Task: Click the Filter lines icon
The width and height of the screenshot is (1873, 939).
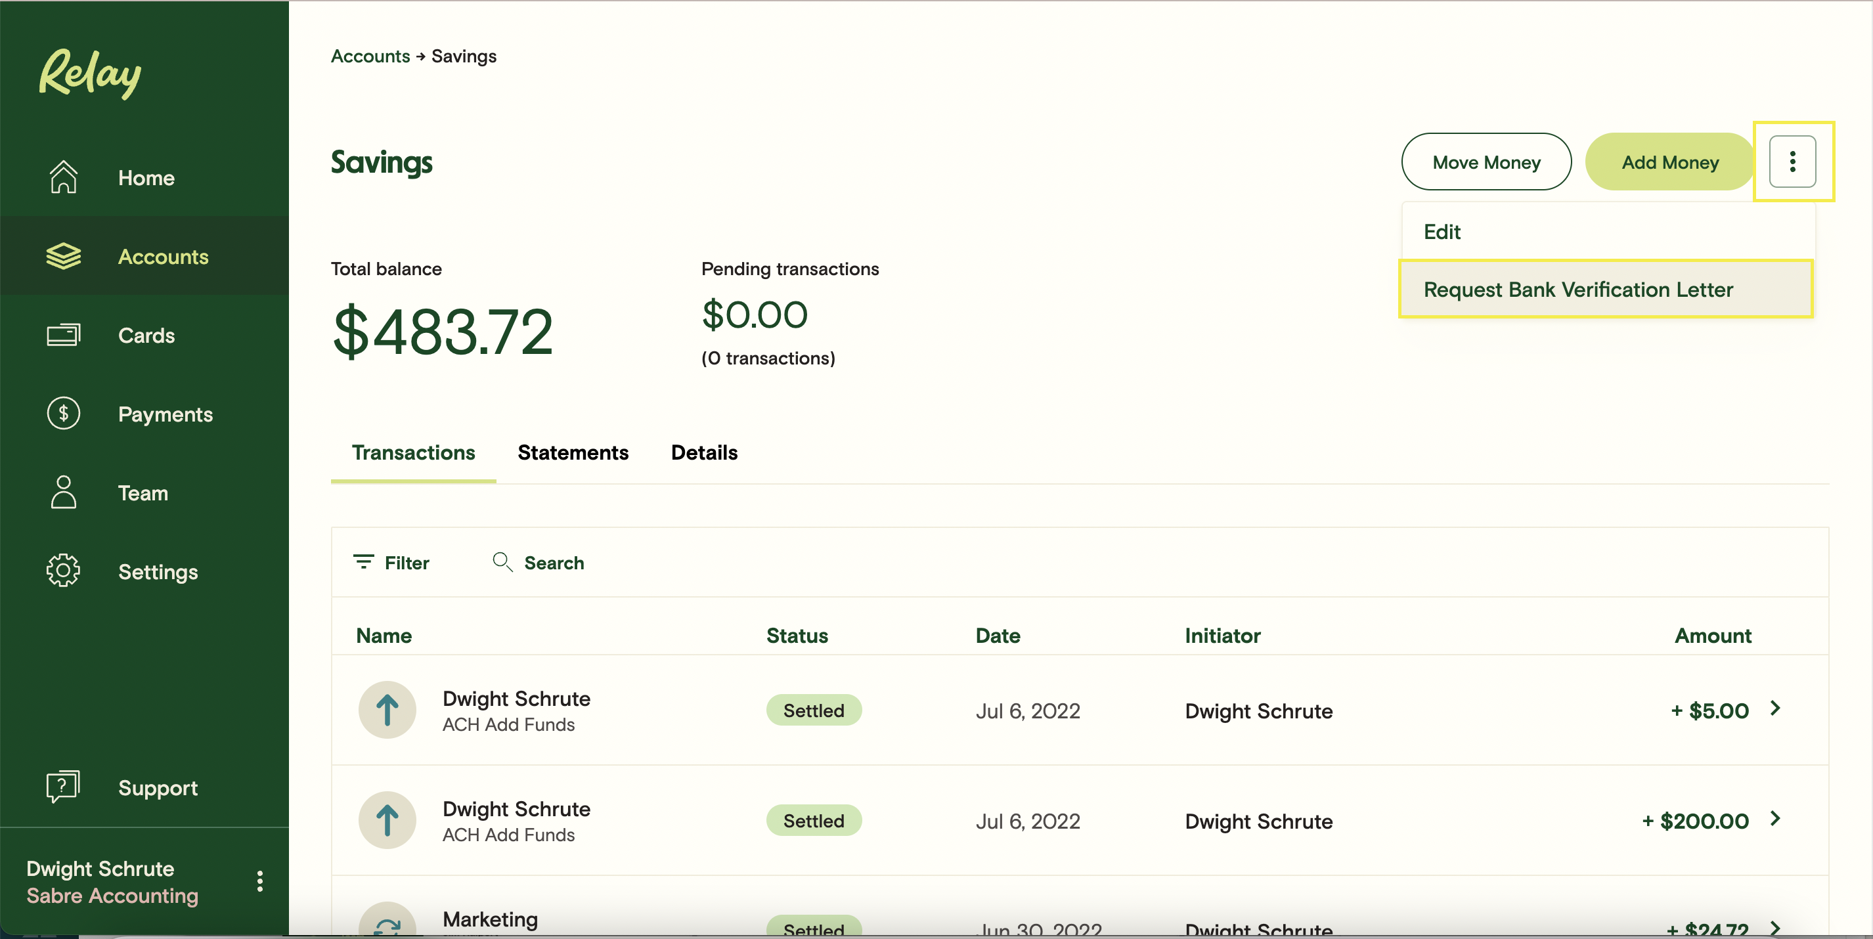Action: pos(363,562)
